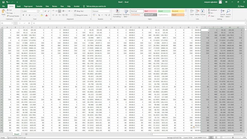Center text horizontally in the Alignment group
The height and width of the screenshot is (139, 247).
[x=56, y=15]
